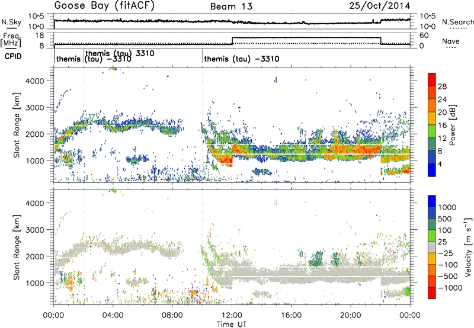Click the "20" value on Power colorbar
474x328 pixels.
click(x=442, y=112)
